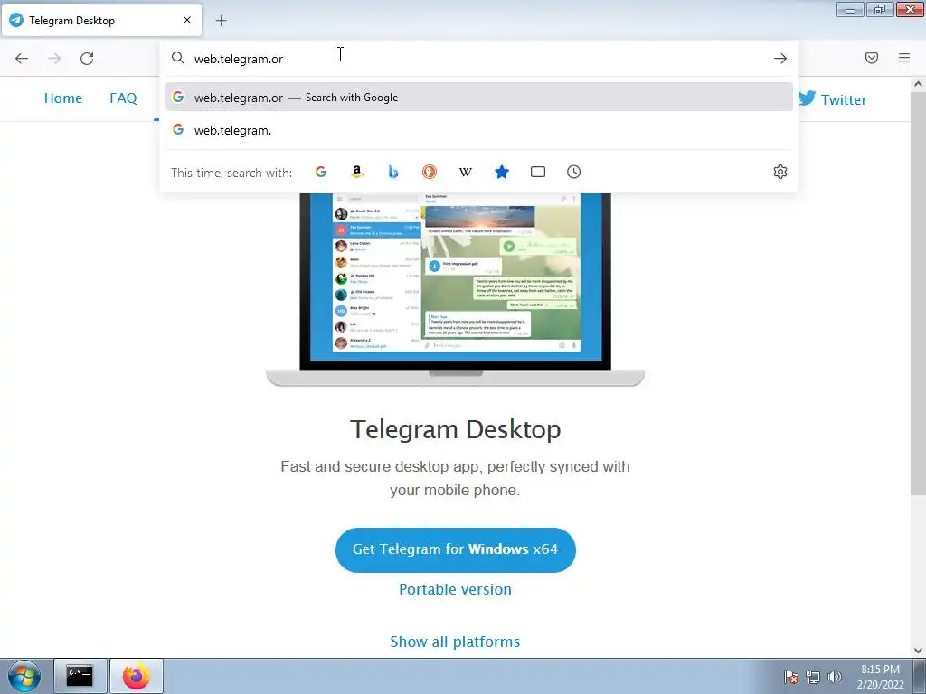This screenshot has width=926, height=694.
Task: Open the Action Center flag tray icon
Action: (x=791, y=677)
